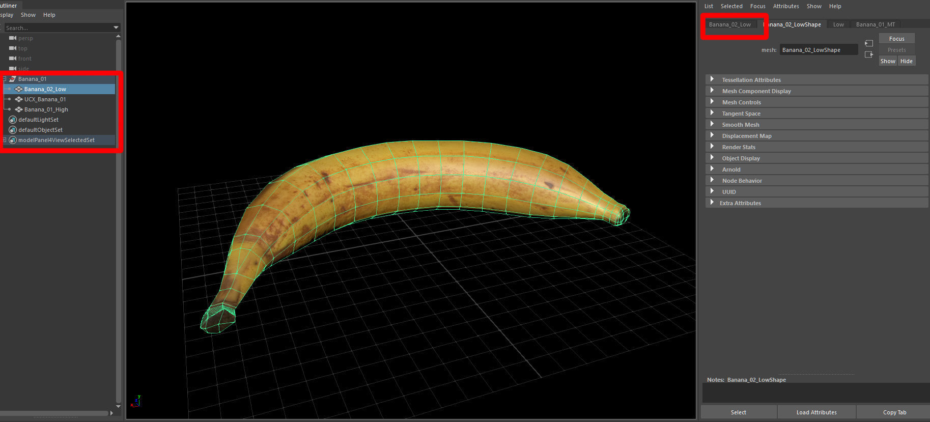The image size is (930, 422).
Task: Click the XYZ axis indicator in viewport
Action: pyautogui.click(x=136, y=401)
